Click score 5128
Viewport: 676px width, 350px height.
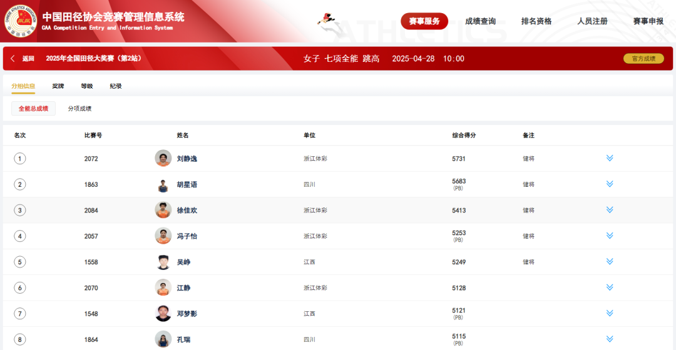tap(459, 287)
